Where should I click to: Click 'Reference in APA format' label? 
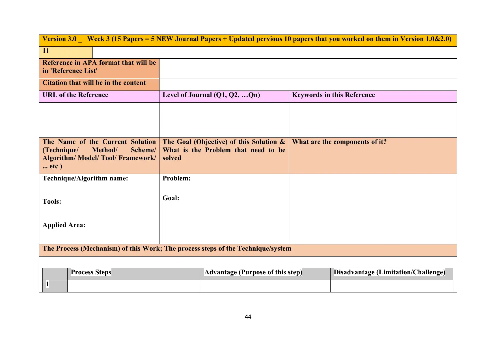(x=99, y=67)
